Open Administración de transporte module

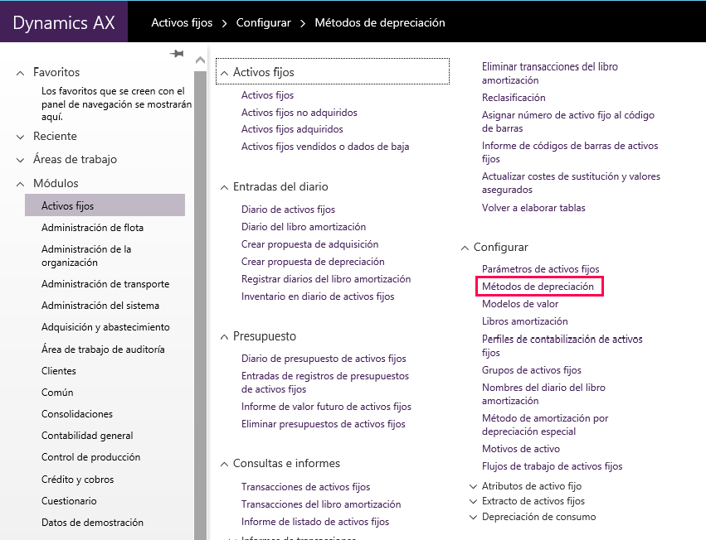coord(105,284)
